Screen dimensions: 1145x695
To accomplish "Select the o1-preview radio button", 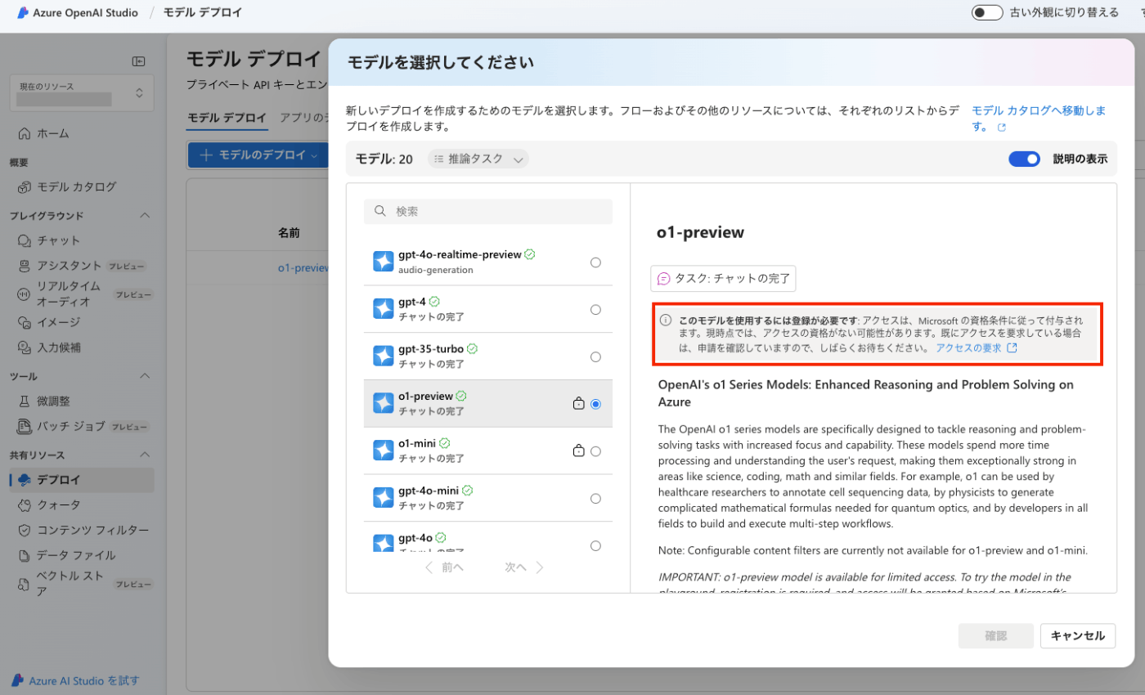I will click(x=595, y=404).
